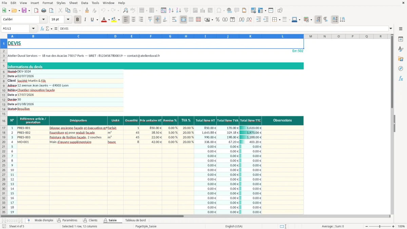407x229 pixels.
Task: Click the Save document icon
Action: coord(24,11)
